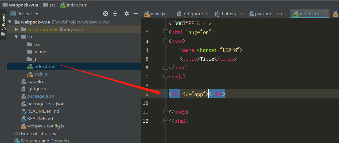Open .gitignore in the project tree
This screenshot has width=339, height=143.
(x=34, y=89)
